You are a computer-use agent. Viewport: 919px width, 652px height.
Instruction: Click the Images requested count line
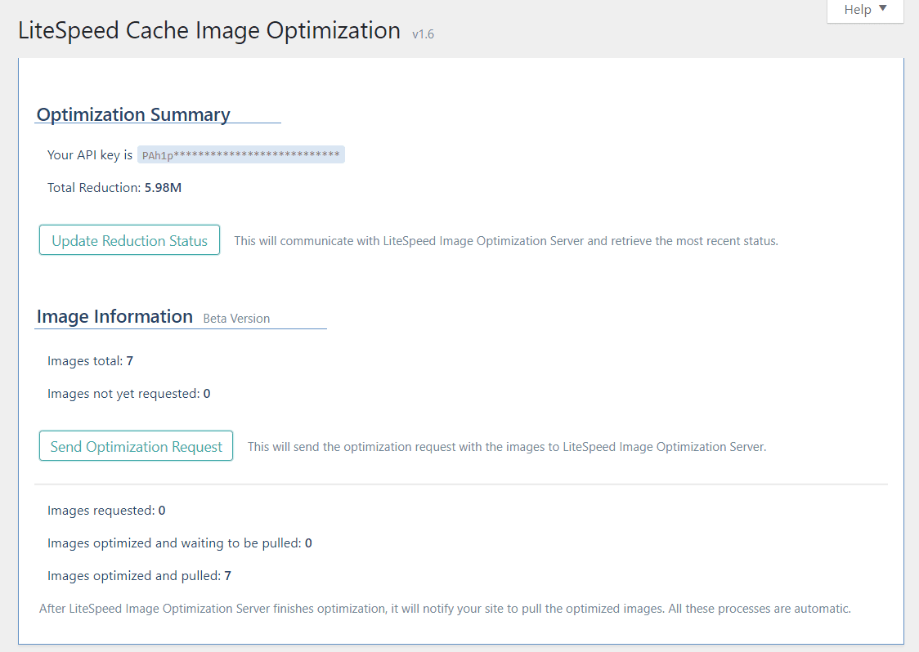tap(106, 511)
